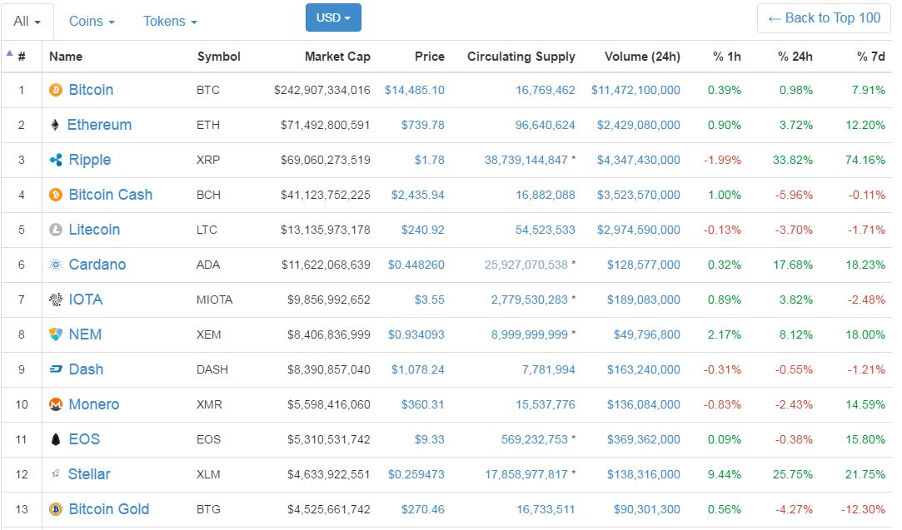
Task: Click Stellar volume $138,316,000
Action: (x=644, y=474)
